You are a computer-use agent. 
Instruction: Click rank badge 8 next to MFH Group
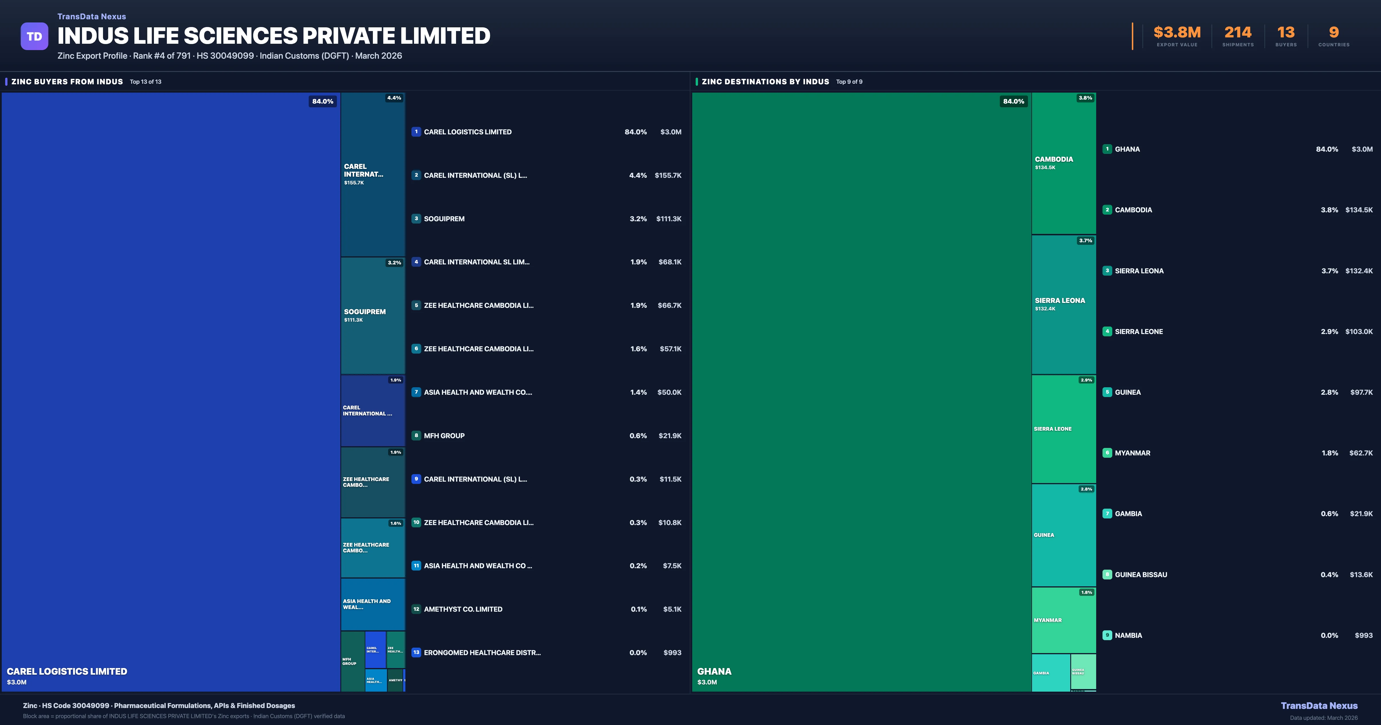[416, 435]
